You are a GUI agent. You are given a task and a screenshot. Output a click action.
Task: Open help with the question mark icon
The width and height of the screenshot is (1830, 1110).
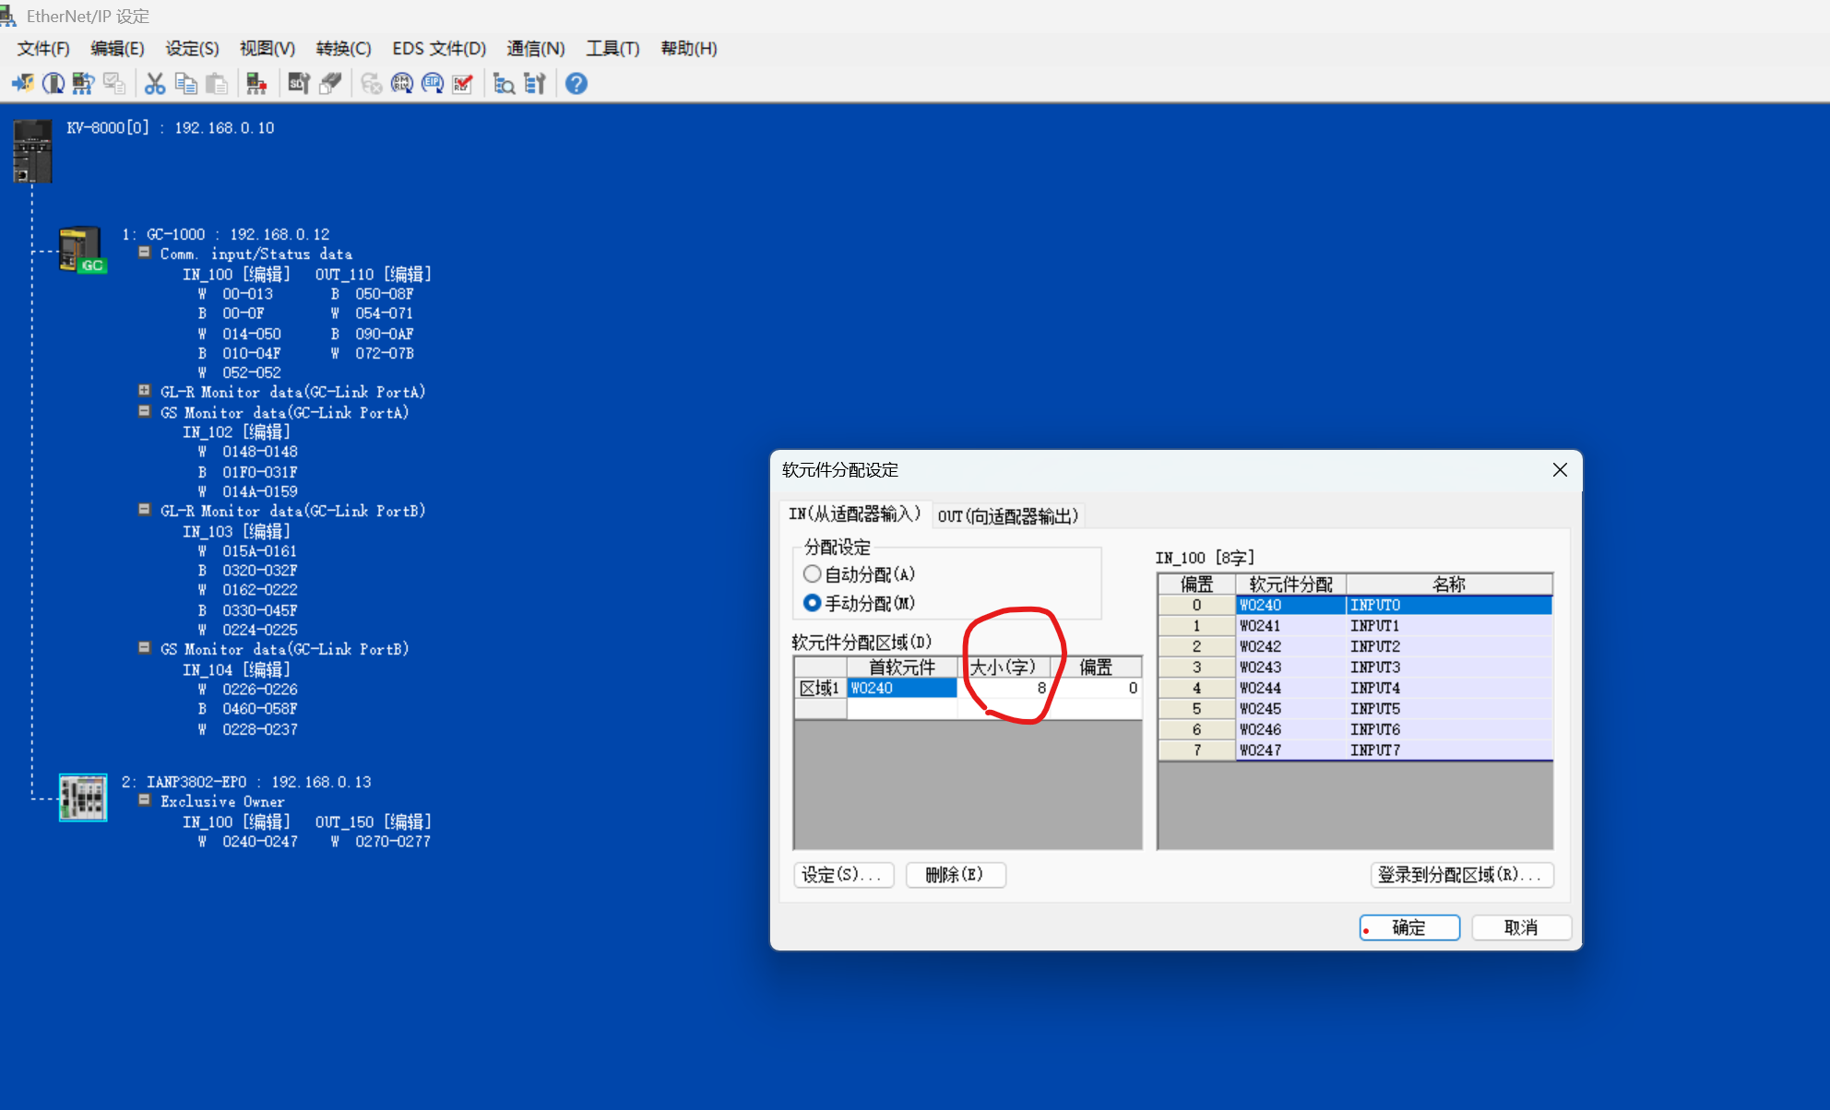[x=576, y=84]
